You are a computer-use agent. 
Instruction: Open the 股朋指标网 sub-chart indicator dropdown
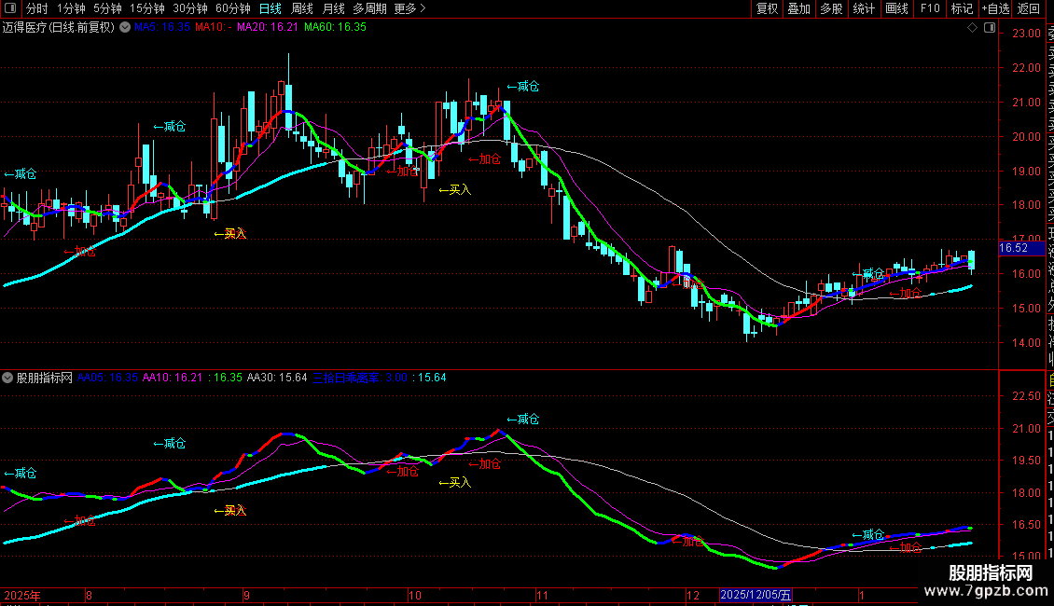pyautogui.click(x=7, y=378)
